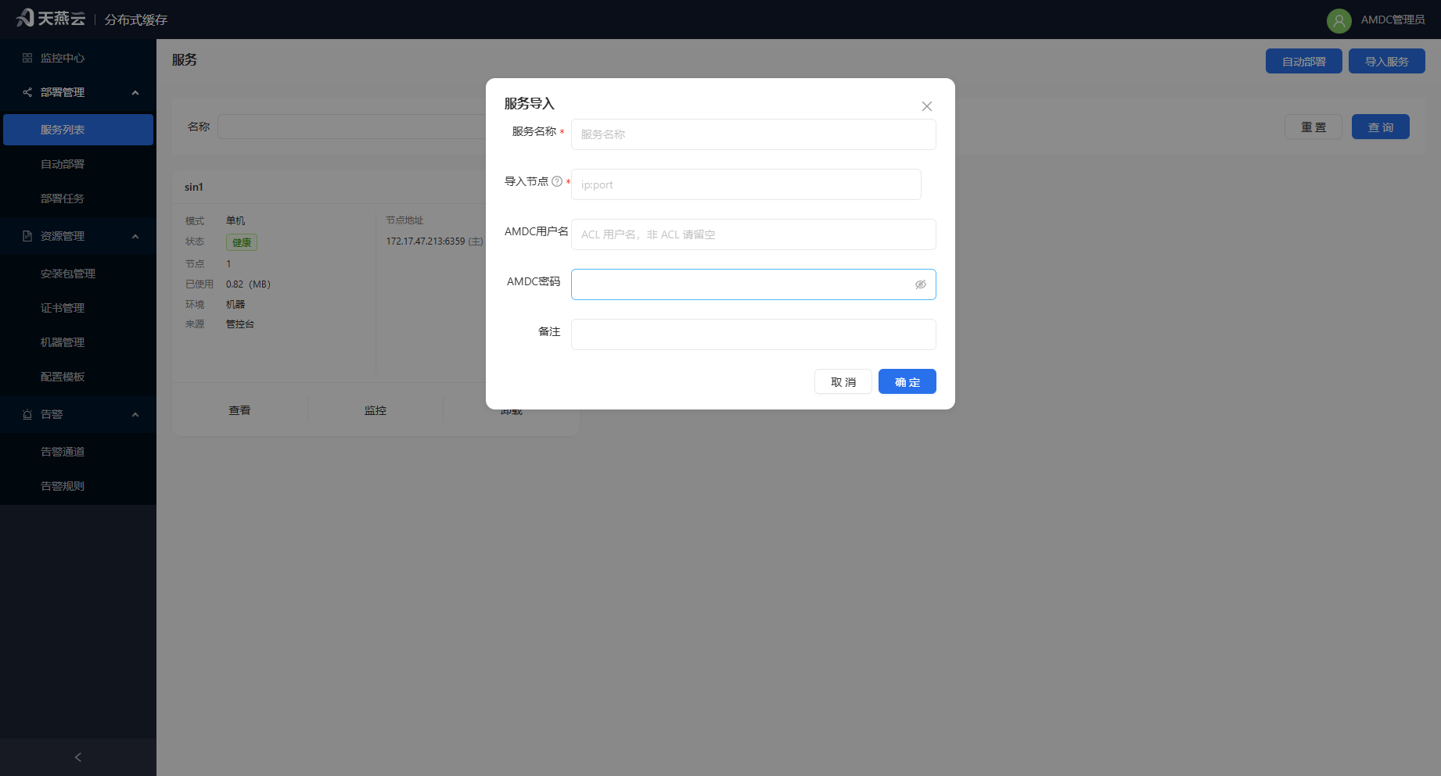The width and height of the screenshot is (1441, 776).
Task: Collapse the 告警 menu chevron
Action: (x=135, y=414)
